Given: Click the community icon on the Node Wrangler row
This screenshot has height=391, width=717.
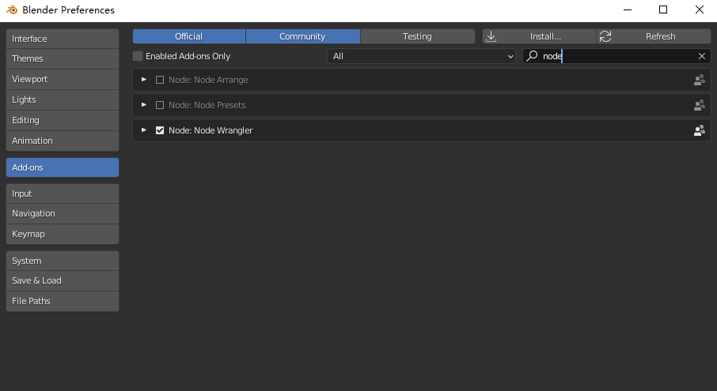Looking at the screenshot, I should click(x=699, y=130).
